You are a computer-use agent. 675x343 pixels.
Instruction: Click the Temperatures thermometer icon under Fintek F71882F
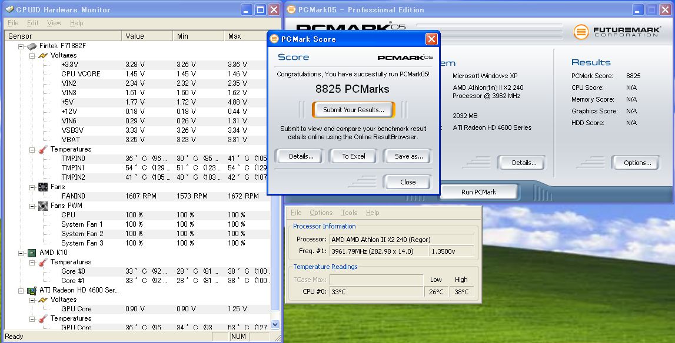pos(43,150)
